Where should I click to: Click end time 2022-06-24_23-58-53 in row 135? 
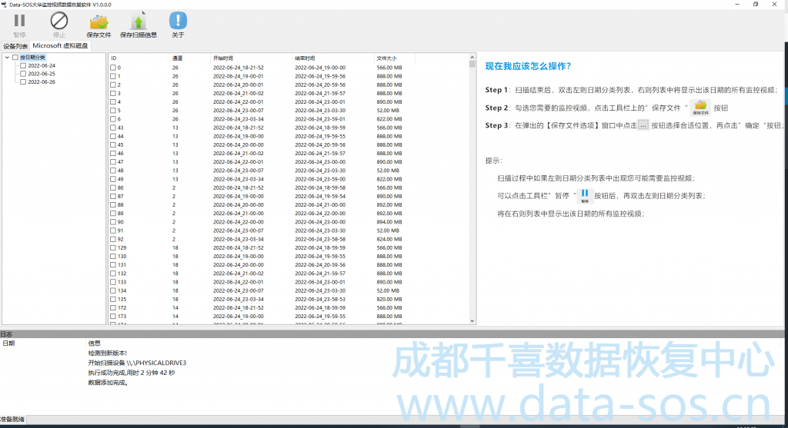coord(320,300)
